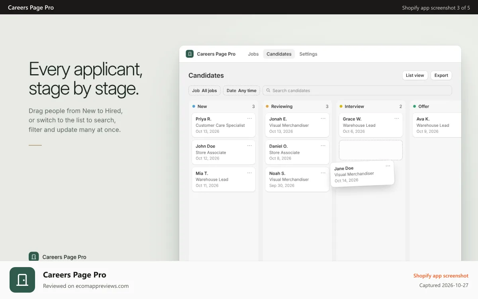Click the Careers Page Pro header app name

click(216, 54)
